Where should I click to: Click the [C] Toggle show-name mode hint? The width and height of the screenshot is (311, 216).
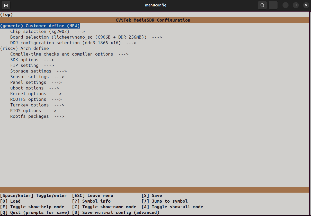[x=104, y=207]
